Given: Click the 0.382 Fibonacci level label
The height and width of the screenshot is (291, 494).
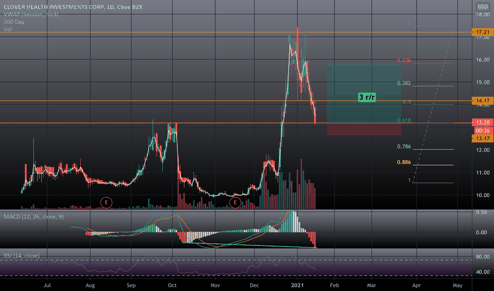Looking at the screenshot, I should (x=403, y=83).
